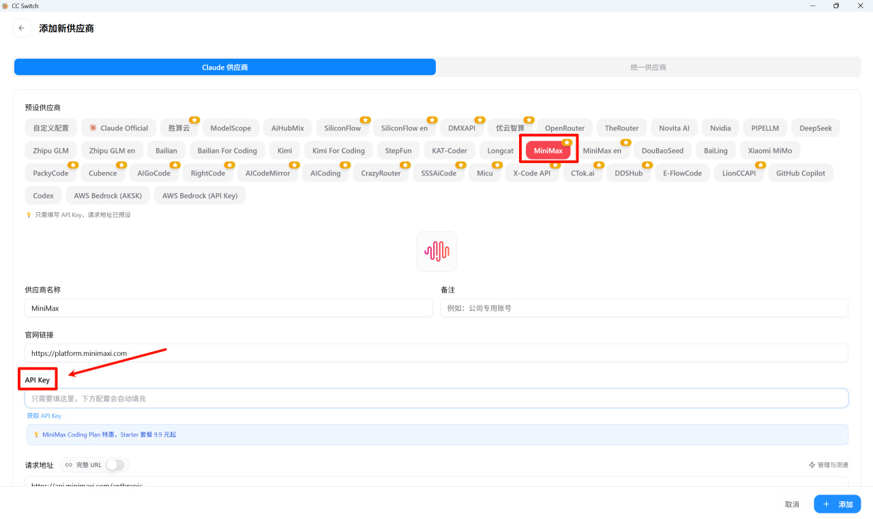Choose the Kimi For Coding preset
The width and height of the screenshot is (873, 519).
point(338,151)
